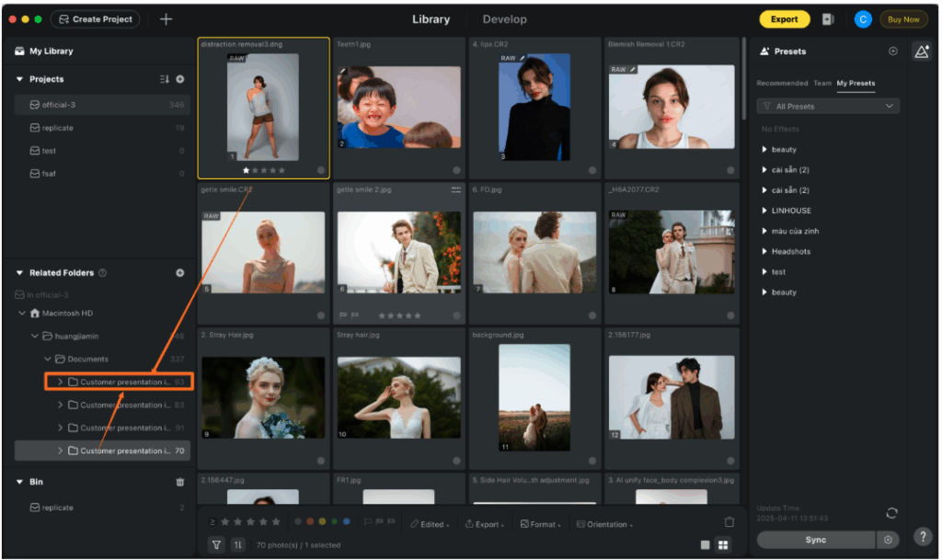
Task: Open sync settings gear next to Sync
Action: (x=888, y=540)
